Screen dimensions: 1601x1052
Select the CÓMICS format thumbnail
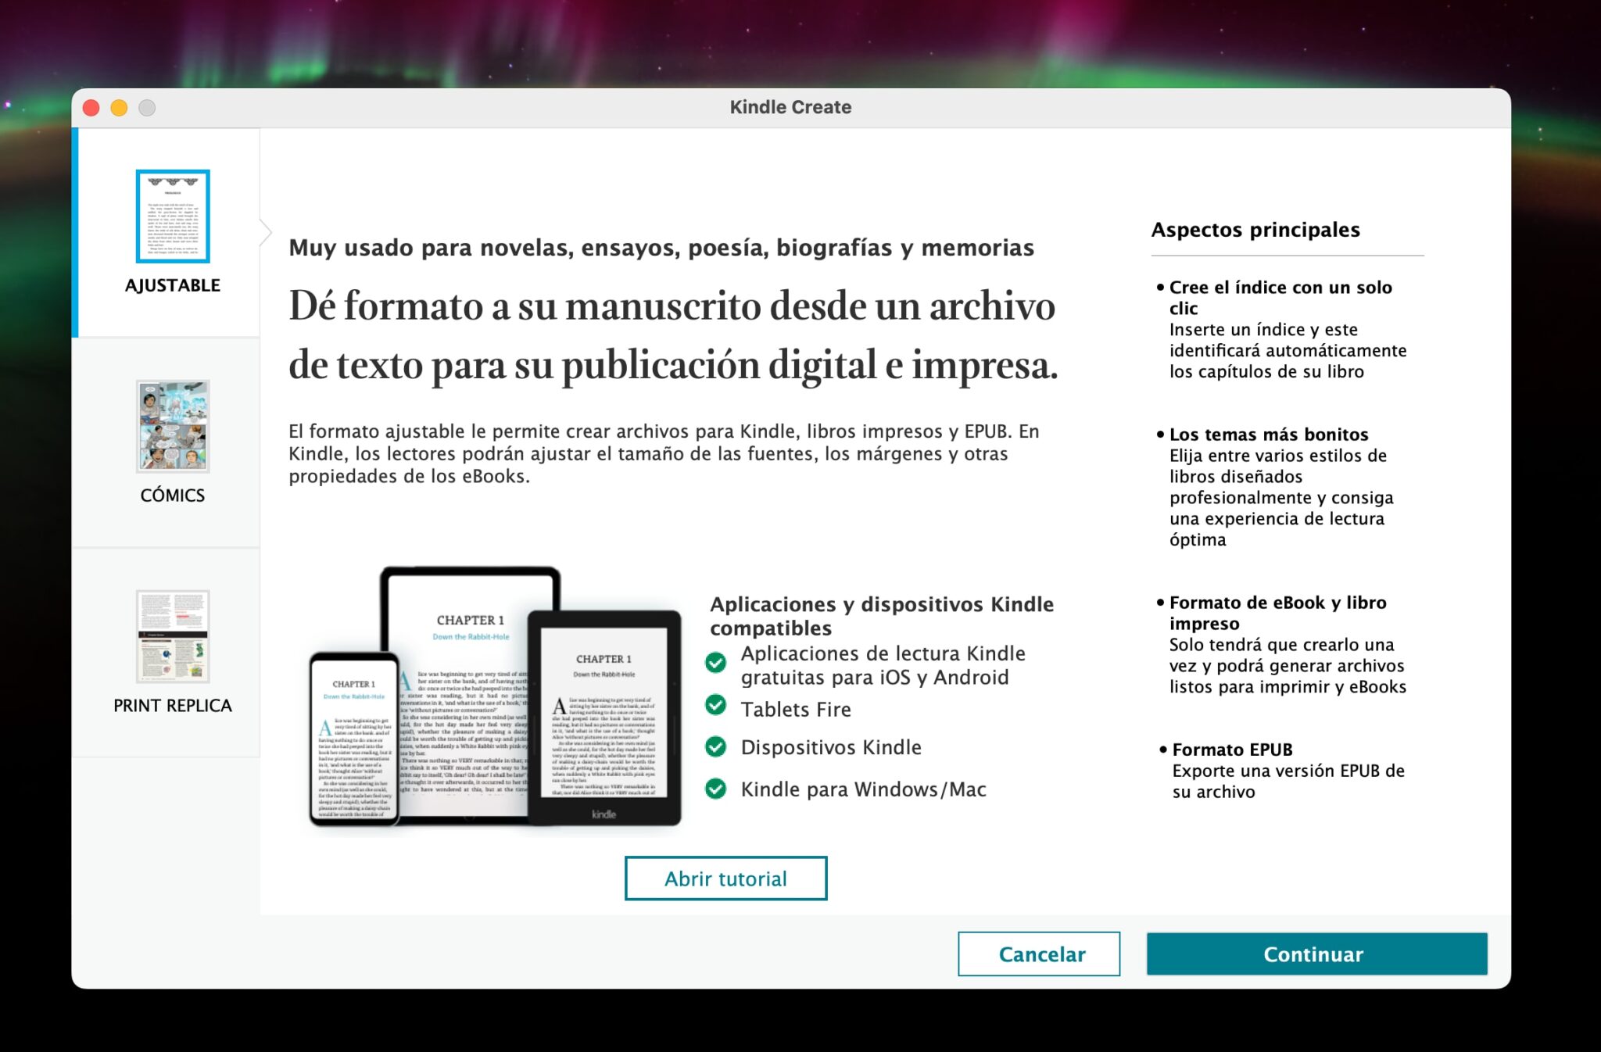pyautogui.click(x=174, y=427)
